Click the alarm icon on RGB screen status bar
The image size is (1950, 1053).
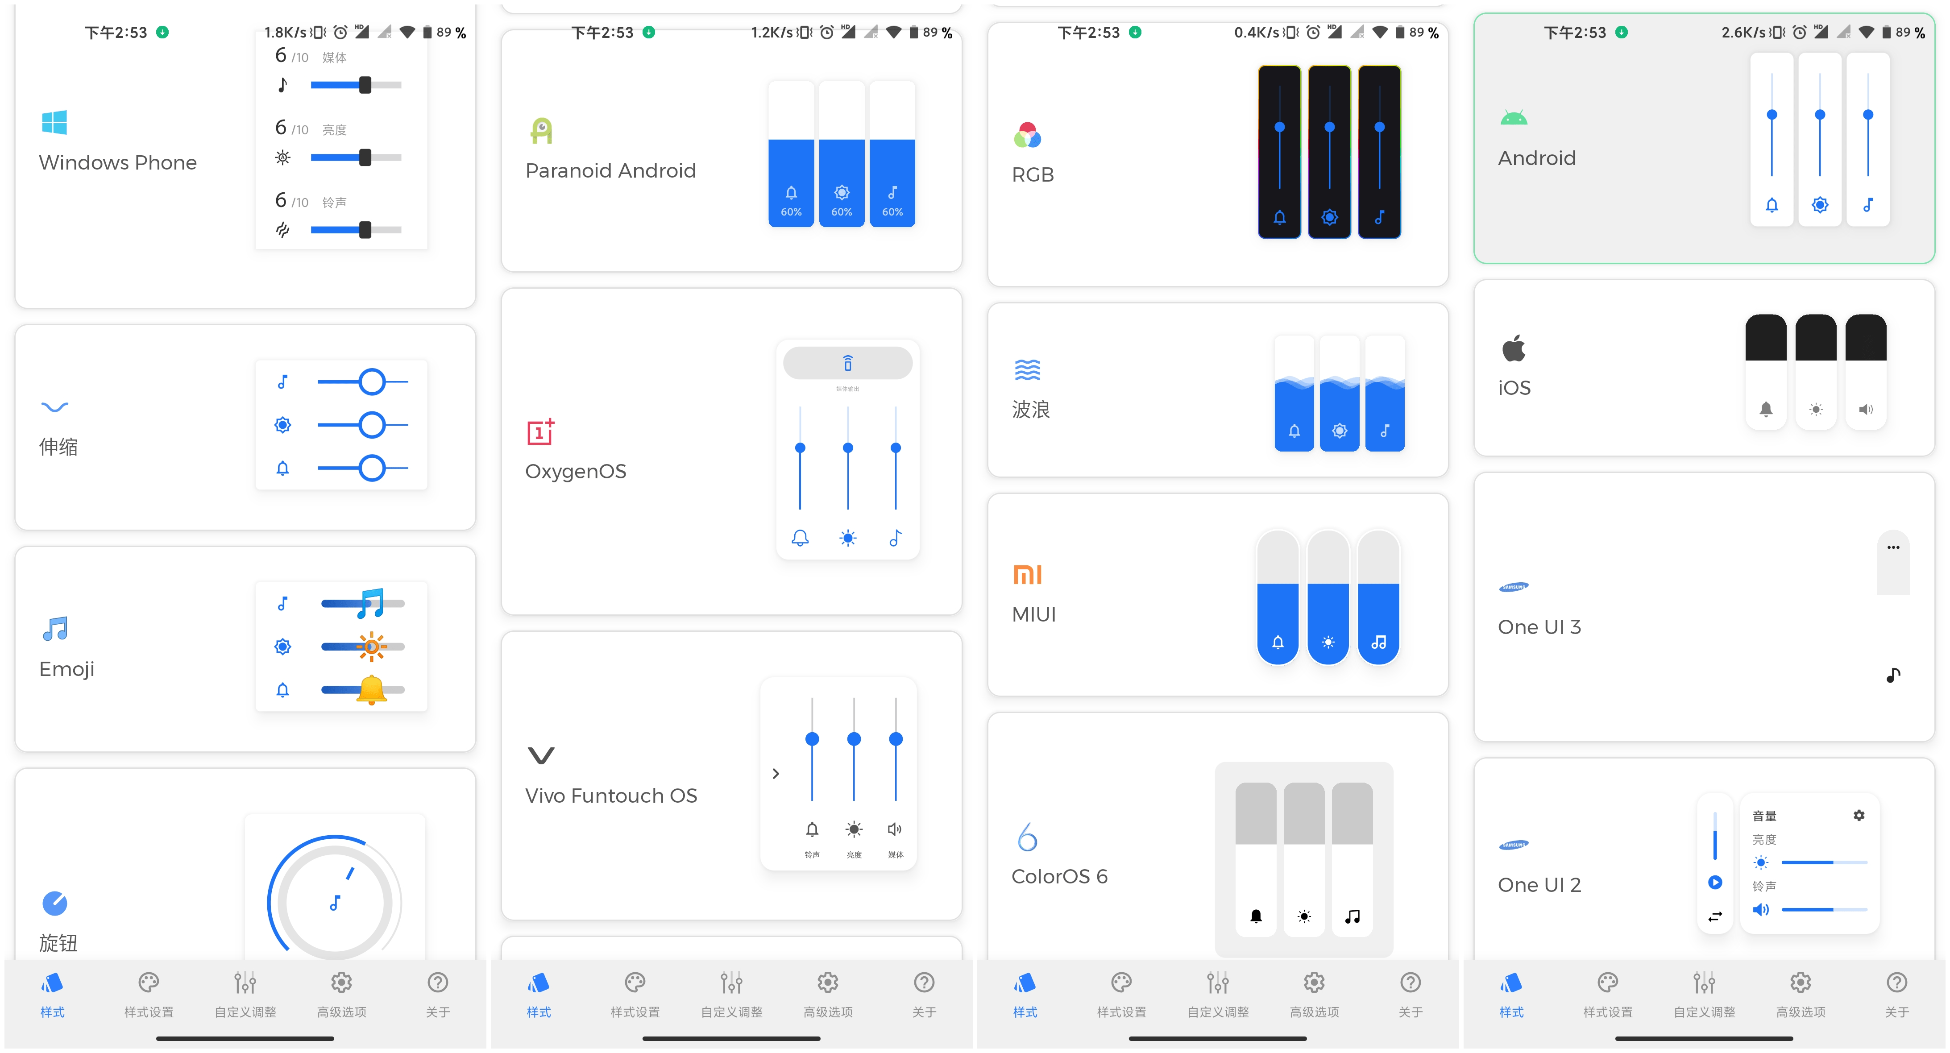(x=1313, y=32)
